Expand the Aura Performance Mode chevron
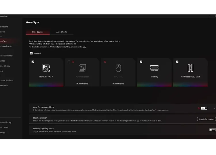216x155 pixels. coord(214,108)
